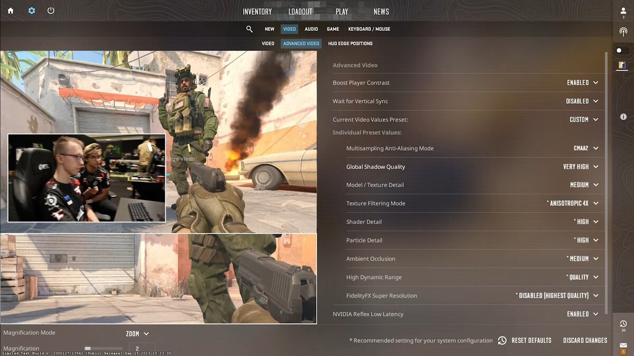Click the upper game preview image
Image resolution: width=634 pixels, height=356 pixels.
158,142
